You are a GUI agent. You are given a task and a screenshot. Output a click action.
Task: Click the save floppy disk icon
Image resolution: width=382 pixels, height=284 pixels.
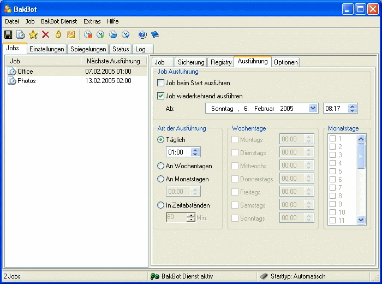tap(8, 34)
